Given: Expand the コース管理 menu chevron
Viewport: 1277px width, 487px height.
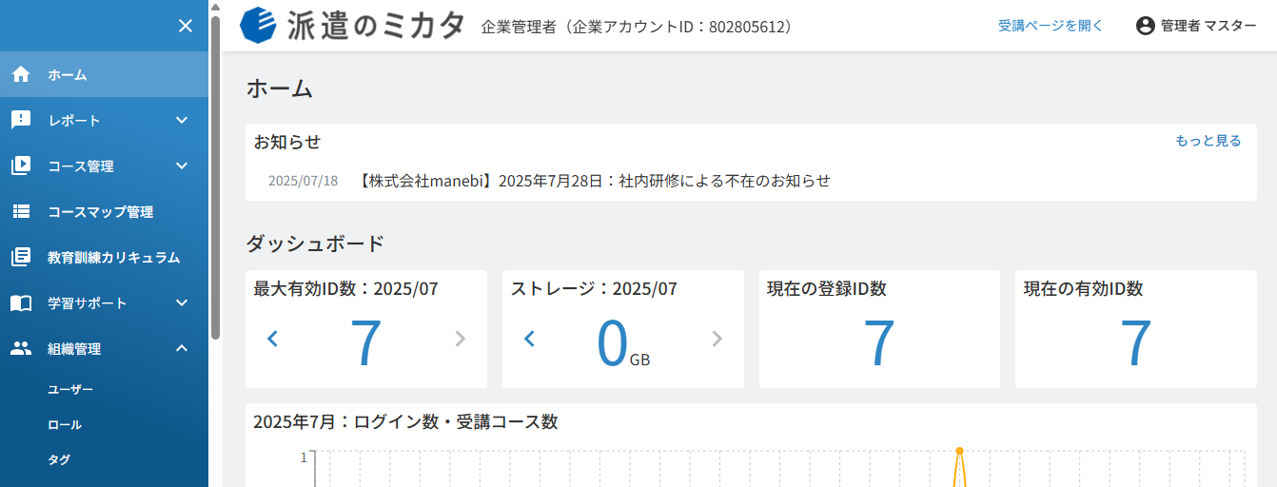Looking at the screenshot, I should point(182,166).
